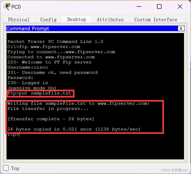Image resolution: width=191 pixels, height=174 pixels.
Task: Click '26 bytes copied in 0.021 secs' line
Action: pos(74,129)
